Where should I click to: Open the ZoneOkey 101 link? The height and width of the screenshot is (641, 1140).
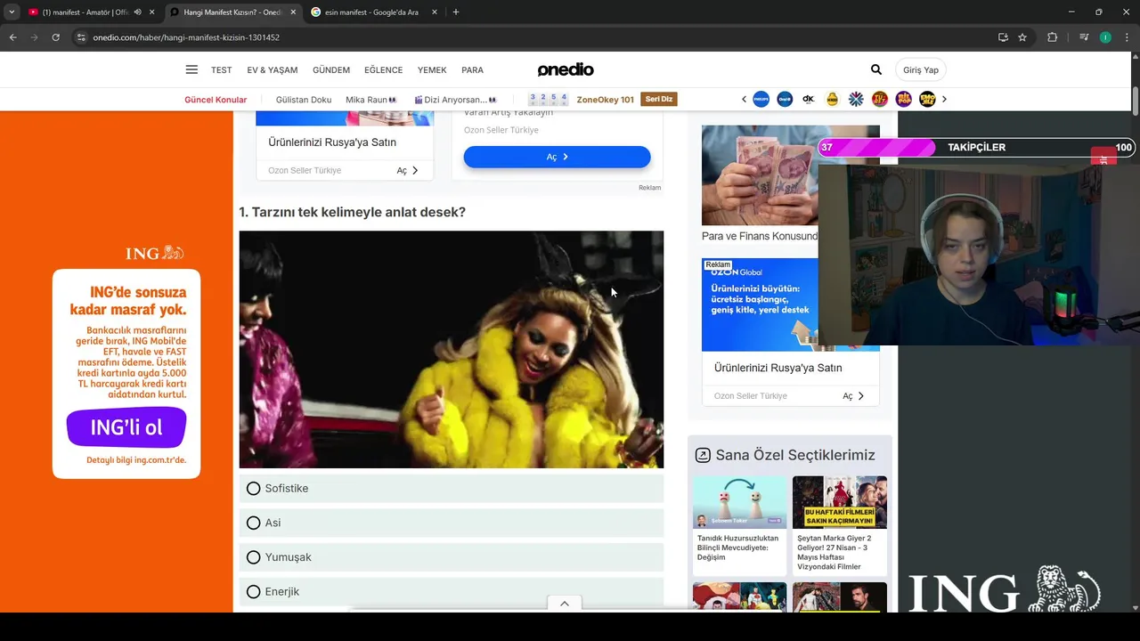click(606, 100)
